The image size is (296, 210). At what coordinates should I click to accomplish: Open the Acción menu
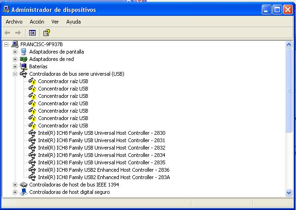[x=37, y=22]
